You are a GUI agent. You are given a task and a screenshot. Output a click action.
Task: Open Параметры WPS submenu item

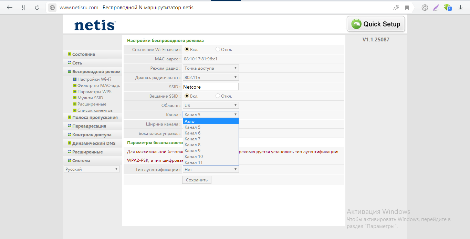tap(94, 92)
